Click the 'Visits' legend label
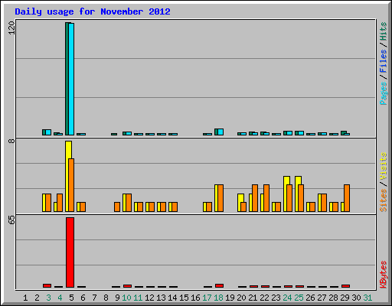392x306 pixels. tap(384, 166)
